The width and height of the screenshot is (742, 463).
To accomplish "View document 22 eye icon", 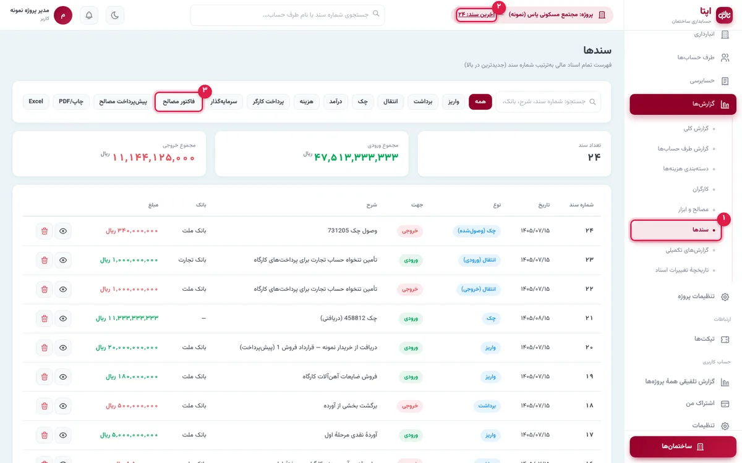I will (63, 289).
